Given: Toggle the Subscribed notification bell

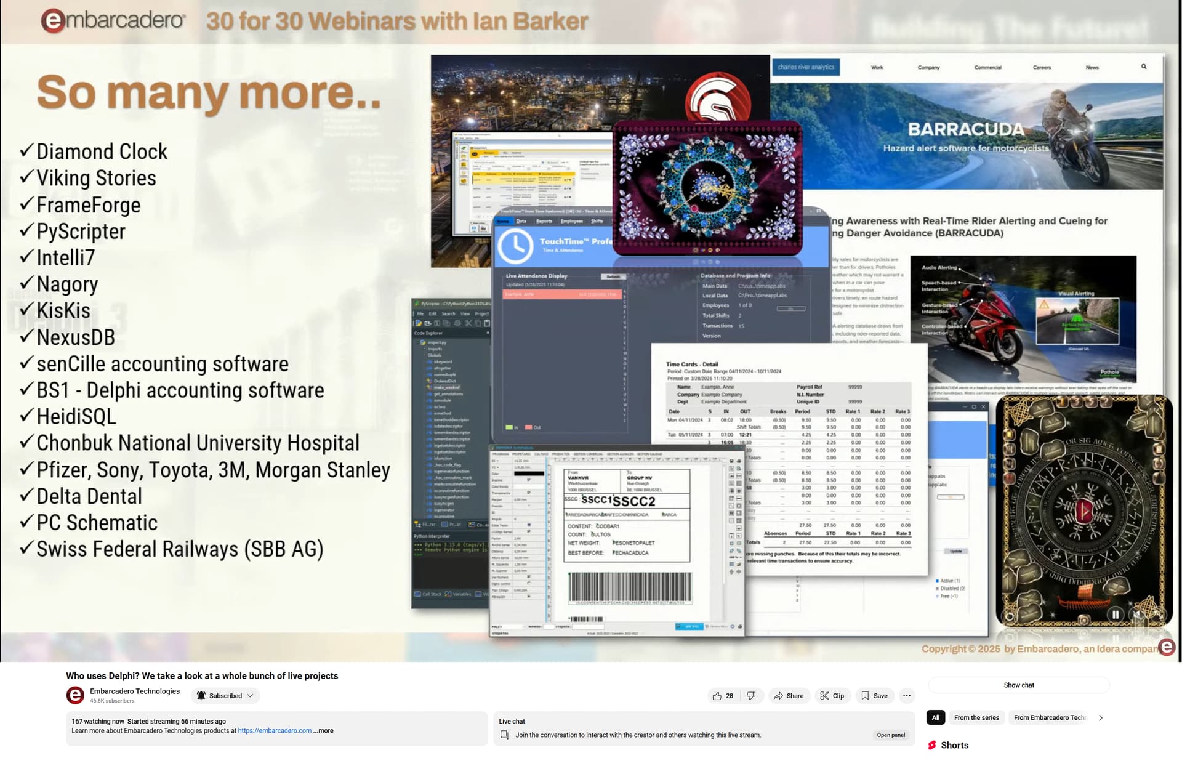Looking at the screenshot, I should (201, 696).
